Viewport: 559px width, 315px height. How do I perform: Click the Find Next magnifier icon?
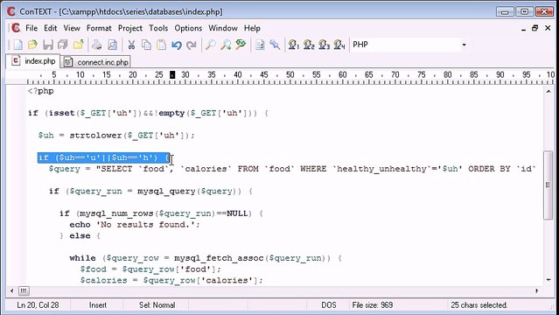(x=226, y=45)
